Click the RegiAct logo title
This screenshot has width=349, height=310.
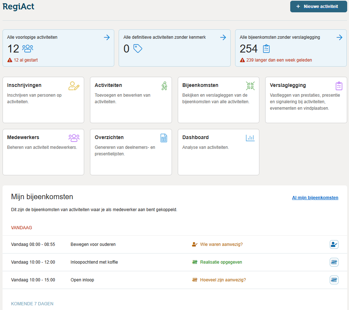18,7
